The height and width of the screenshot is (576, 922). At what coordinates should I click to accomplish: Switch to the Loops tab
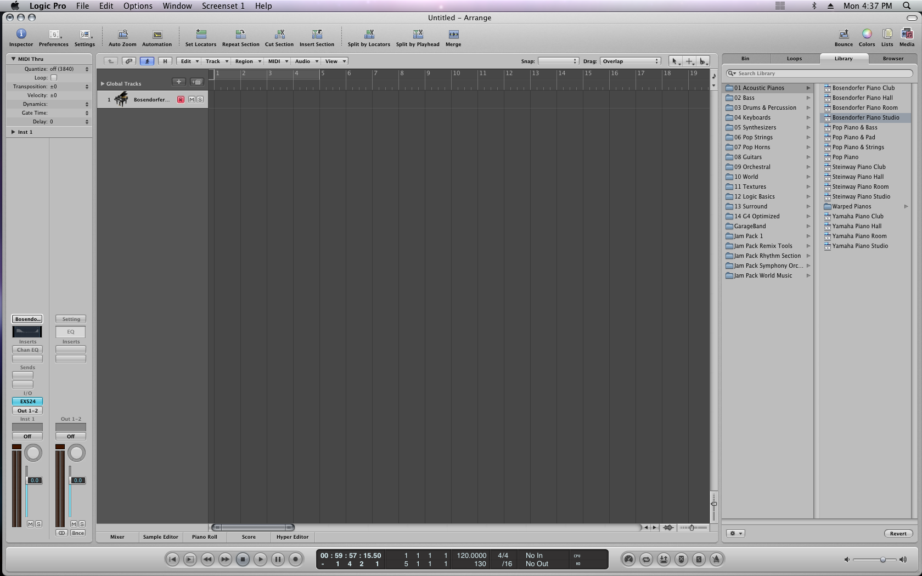pos(794,59)
